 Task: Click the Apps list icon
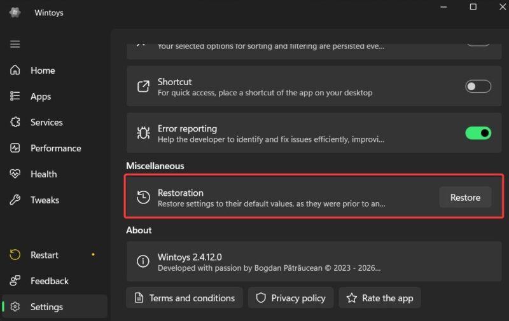[15, 96]
